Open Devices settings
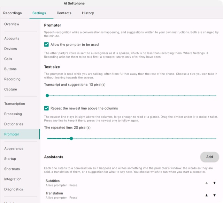 tap(20, 49)
